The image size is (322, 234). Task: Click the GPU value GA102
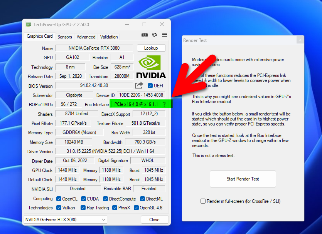click(x=72, y=57)
